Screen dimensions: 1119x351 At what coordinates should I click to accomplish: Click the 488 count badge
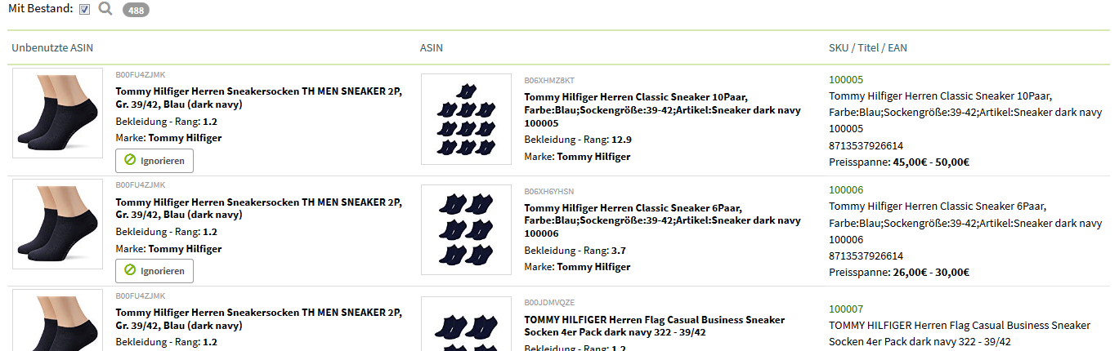pos(136,10)
